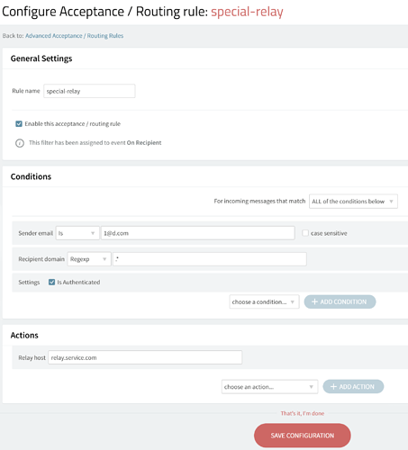
Task: Click the Sender email value field
Action: 198,233
